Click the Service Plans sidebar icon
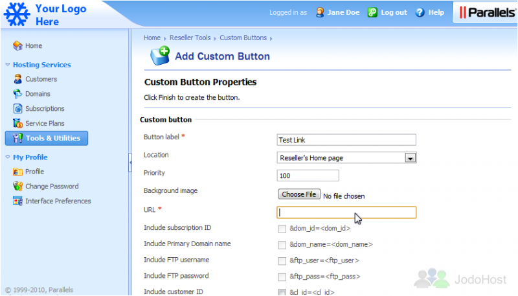518x296 pixels. click(x=18, y=123)
